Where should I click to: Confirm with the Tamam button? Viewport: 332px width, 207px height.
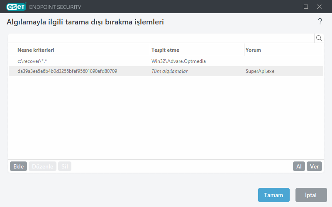(273, 195)
